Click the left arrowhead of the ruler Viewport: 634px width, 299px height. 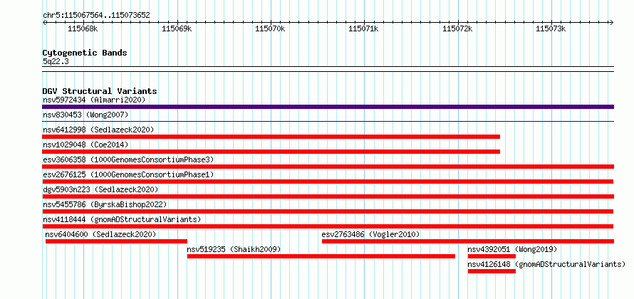(x=44, y=22)
